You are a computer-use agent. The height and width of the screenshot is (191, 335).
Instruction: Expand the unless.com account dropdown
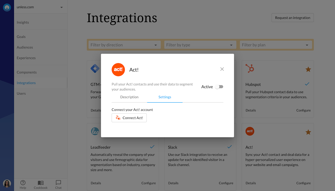pos(41,7)
